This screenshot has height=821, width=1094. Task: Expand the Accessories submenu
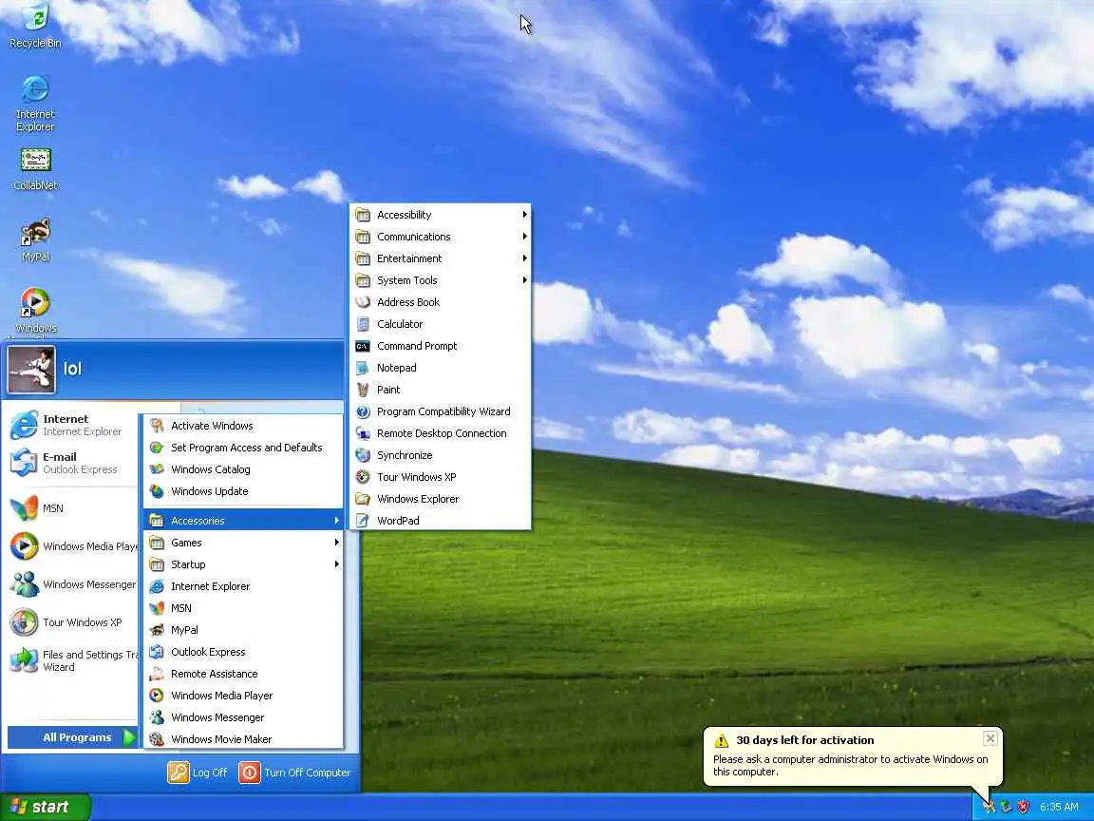click(x=243, y=521)
